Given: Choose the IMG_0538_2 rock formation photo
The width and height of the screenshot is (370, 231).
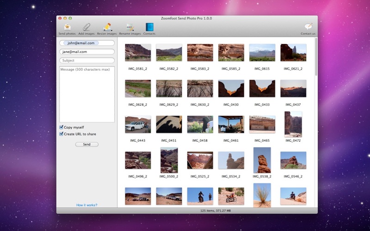Looking at the screenshot, I should (262, 160).
